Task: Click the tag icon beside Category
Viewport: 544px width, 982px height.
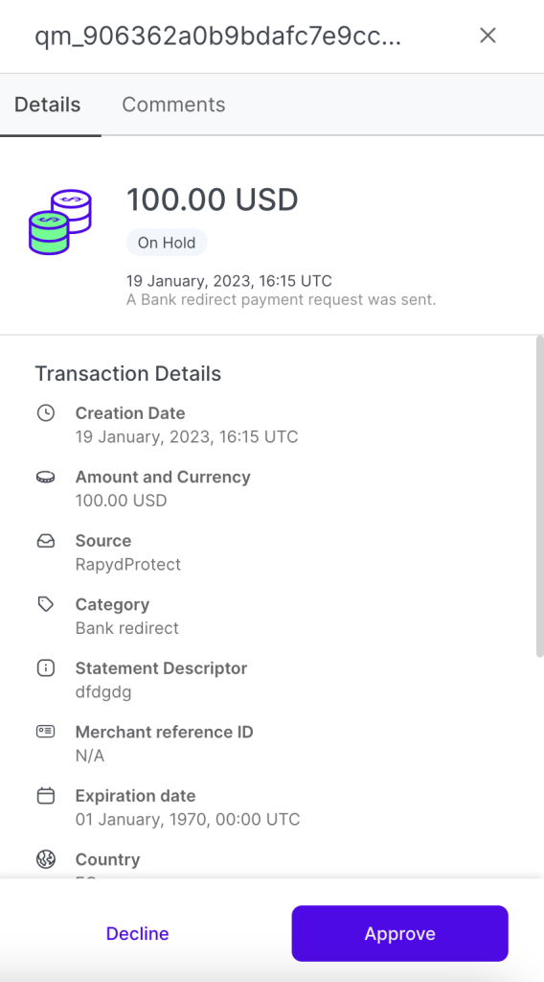Action: coord(46,604)
